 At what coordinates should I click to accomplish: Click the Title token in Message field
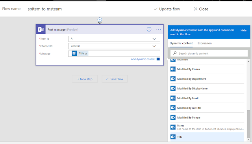pos(80,53)
